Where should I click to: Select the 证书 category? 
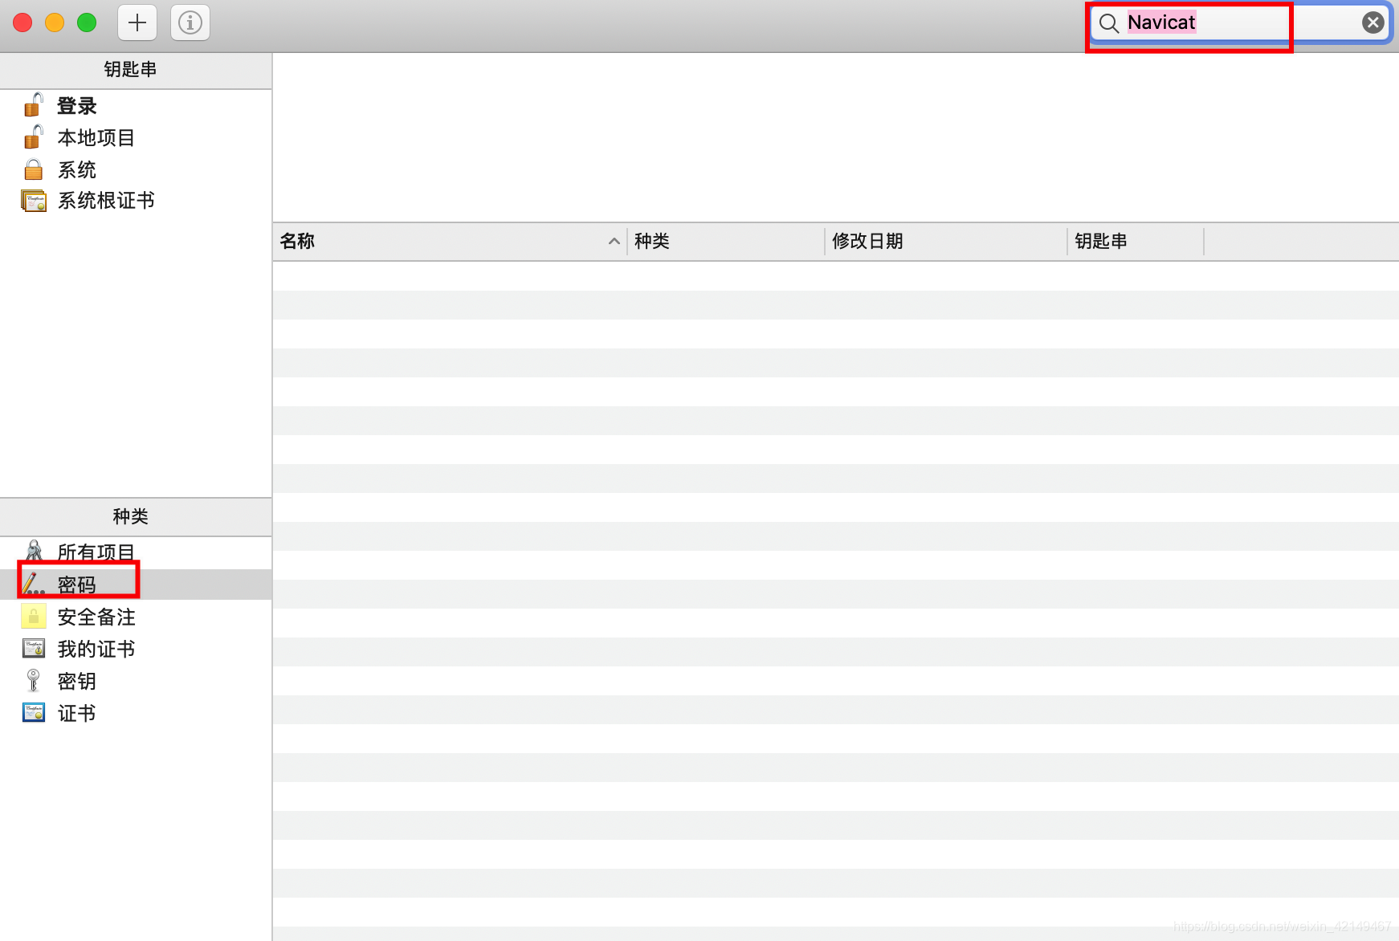[136, 713]
